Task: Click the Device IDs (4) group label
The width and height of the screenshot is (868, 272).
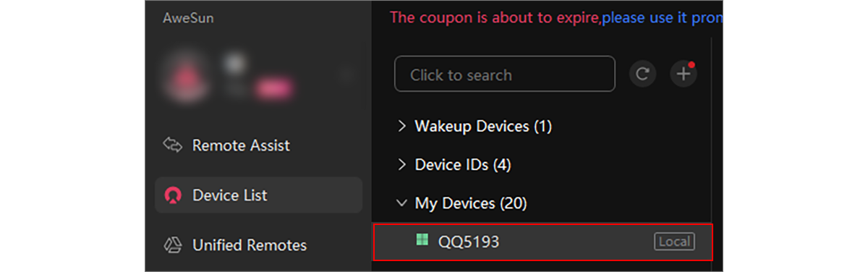Action: click(x=463, y=165)
